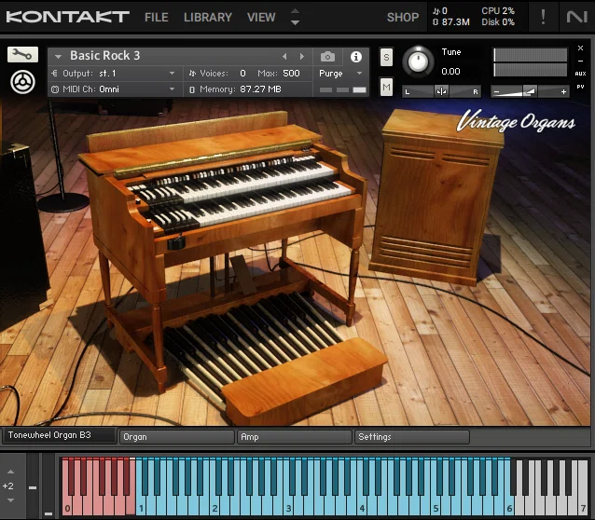The width and height of the screenshot is (595, 520).
Task: Click the Max voices value 500
Action: (291, 74)
